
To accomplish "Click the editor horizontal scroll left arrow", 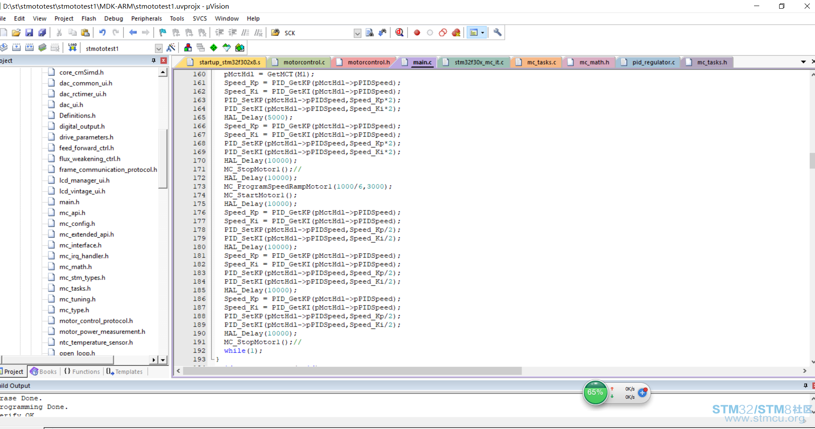I will (x=178, y=371).
